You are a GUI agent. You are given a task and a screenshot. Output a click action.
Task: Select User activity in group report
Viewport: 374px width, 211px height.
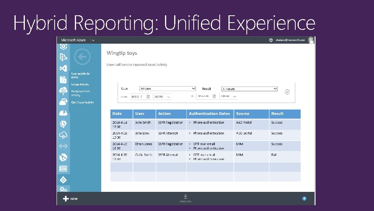pyautogui.click(x=80, y=75)
